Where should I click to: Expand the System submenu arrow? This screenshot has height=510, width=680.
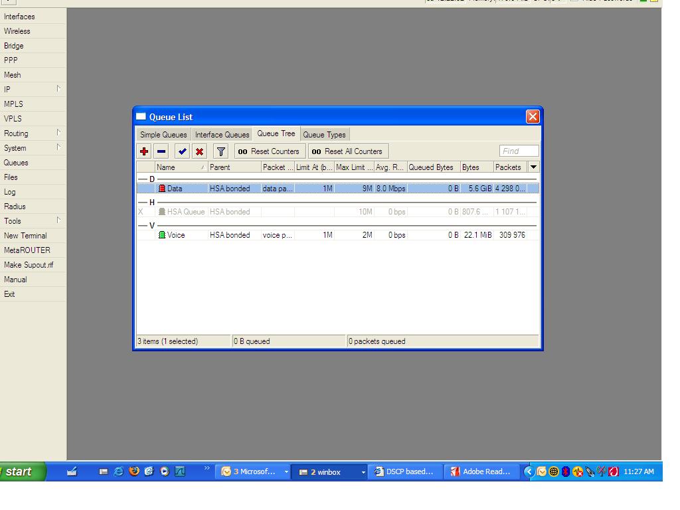[x=58, y=147]
